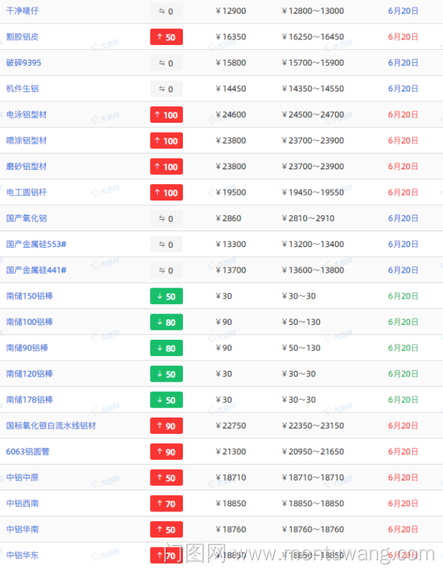Select the 6063铝圆管 product link
This screenshot has width=443, height=571.
(28, 452)
